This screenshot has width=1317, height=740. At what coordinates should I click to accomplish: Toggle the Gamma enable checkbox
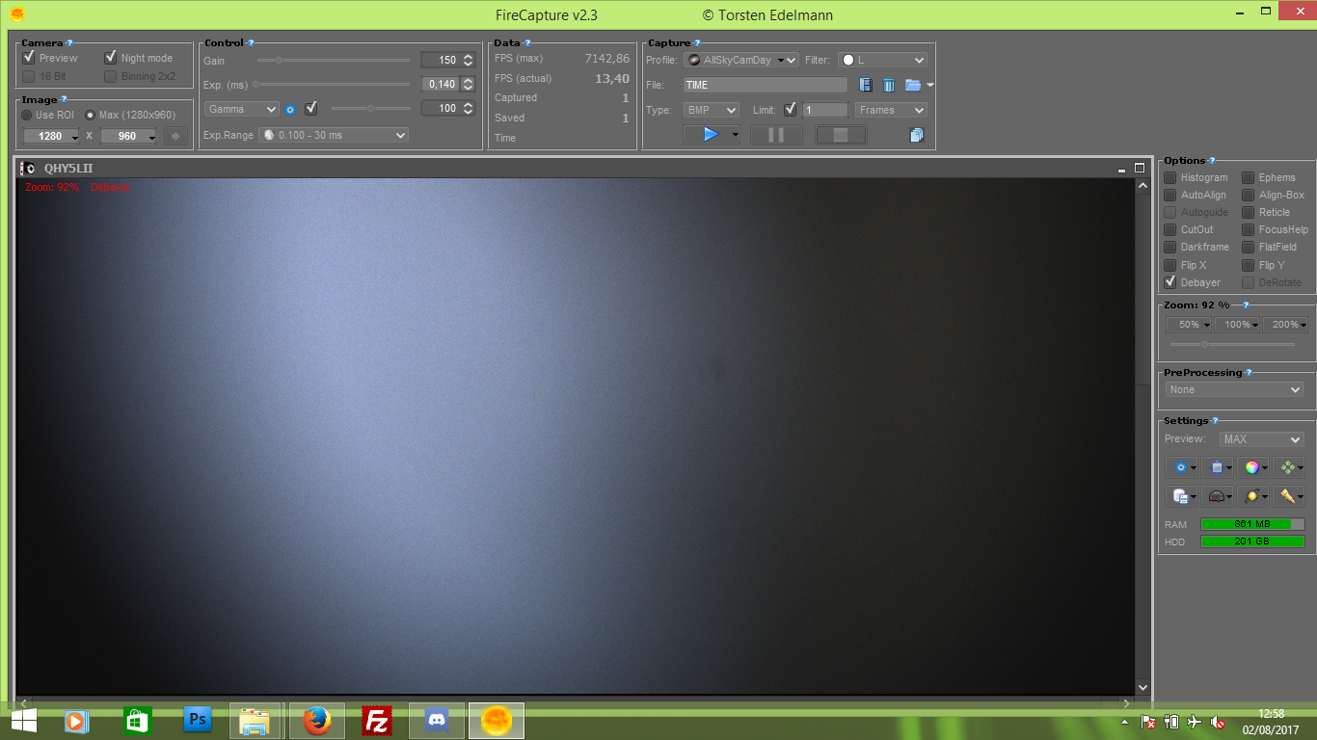pos(310,109)
